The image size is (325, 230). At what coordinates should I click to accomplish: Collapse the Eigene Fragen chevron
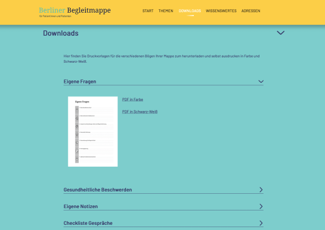(x=261, y=82)
